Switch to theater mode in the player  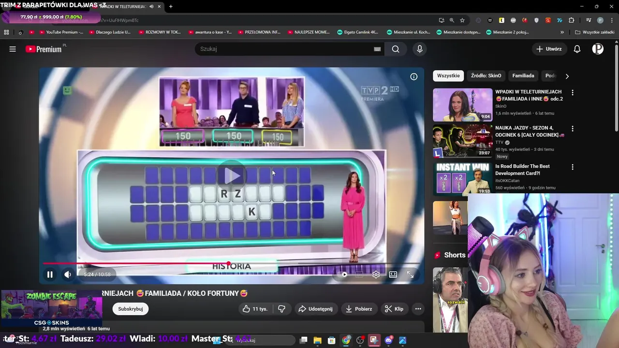pos(393,275)
